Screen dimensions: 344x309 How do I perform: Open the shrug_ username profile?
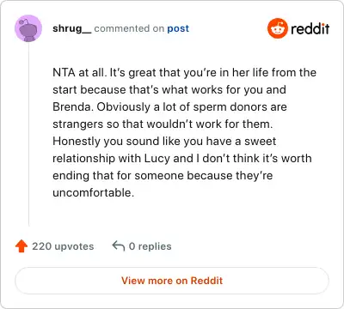(x=72, y=28)
